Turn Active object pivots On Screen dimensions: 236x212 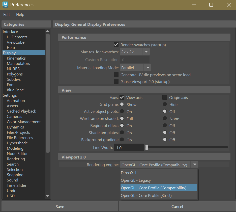coord(122,111)
